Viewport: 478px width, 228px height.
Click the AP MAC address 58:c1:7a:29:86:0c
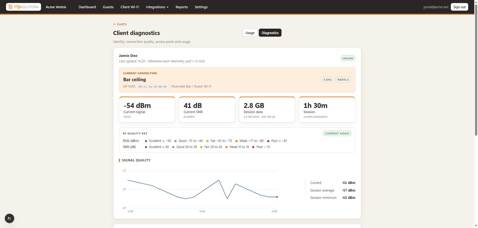click(x=152, y=87)
